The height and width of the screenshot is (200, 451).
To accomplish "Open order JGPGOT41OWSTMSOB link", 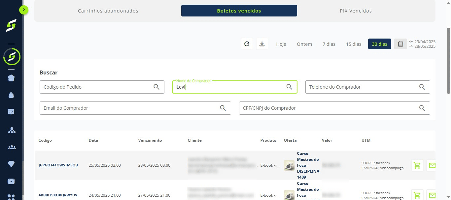I will point(58,165).
